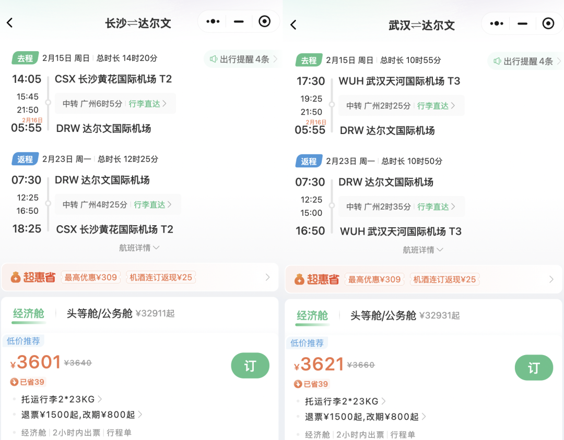The height and width of the screenshot is (440, 564).
Task: Expand 航班详情 on the Changsha itinerary
Action: point(139,248)
